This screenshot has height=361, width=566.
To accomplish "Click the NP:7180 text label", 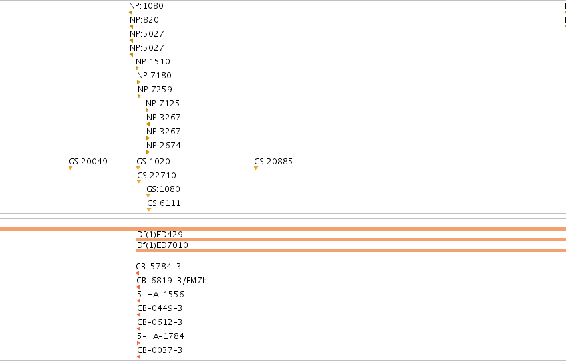I will point(154,76).
